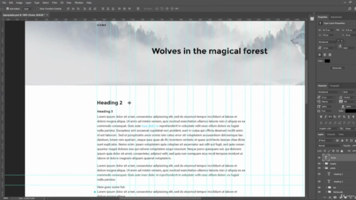This screenshot has height=200, width=356.
Task: Click the Align left edges icon
Action: [x=85, y=9]
